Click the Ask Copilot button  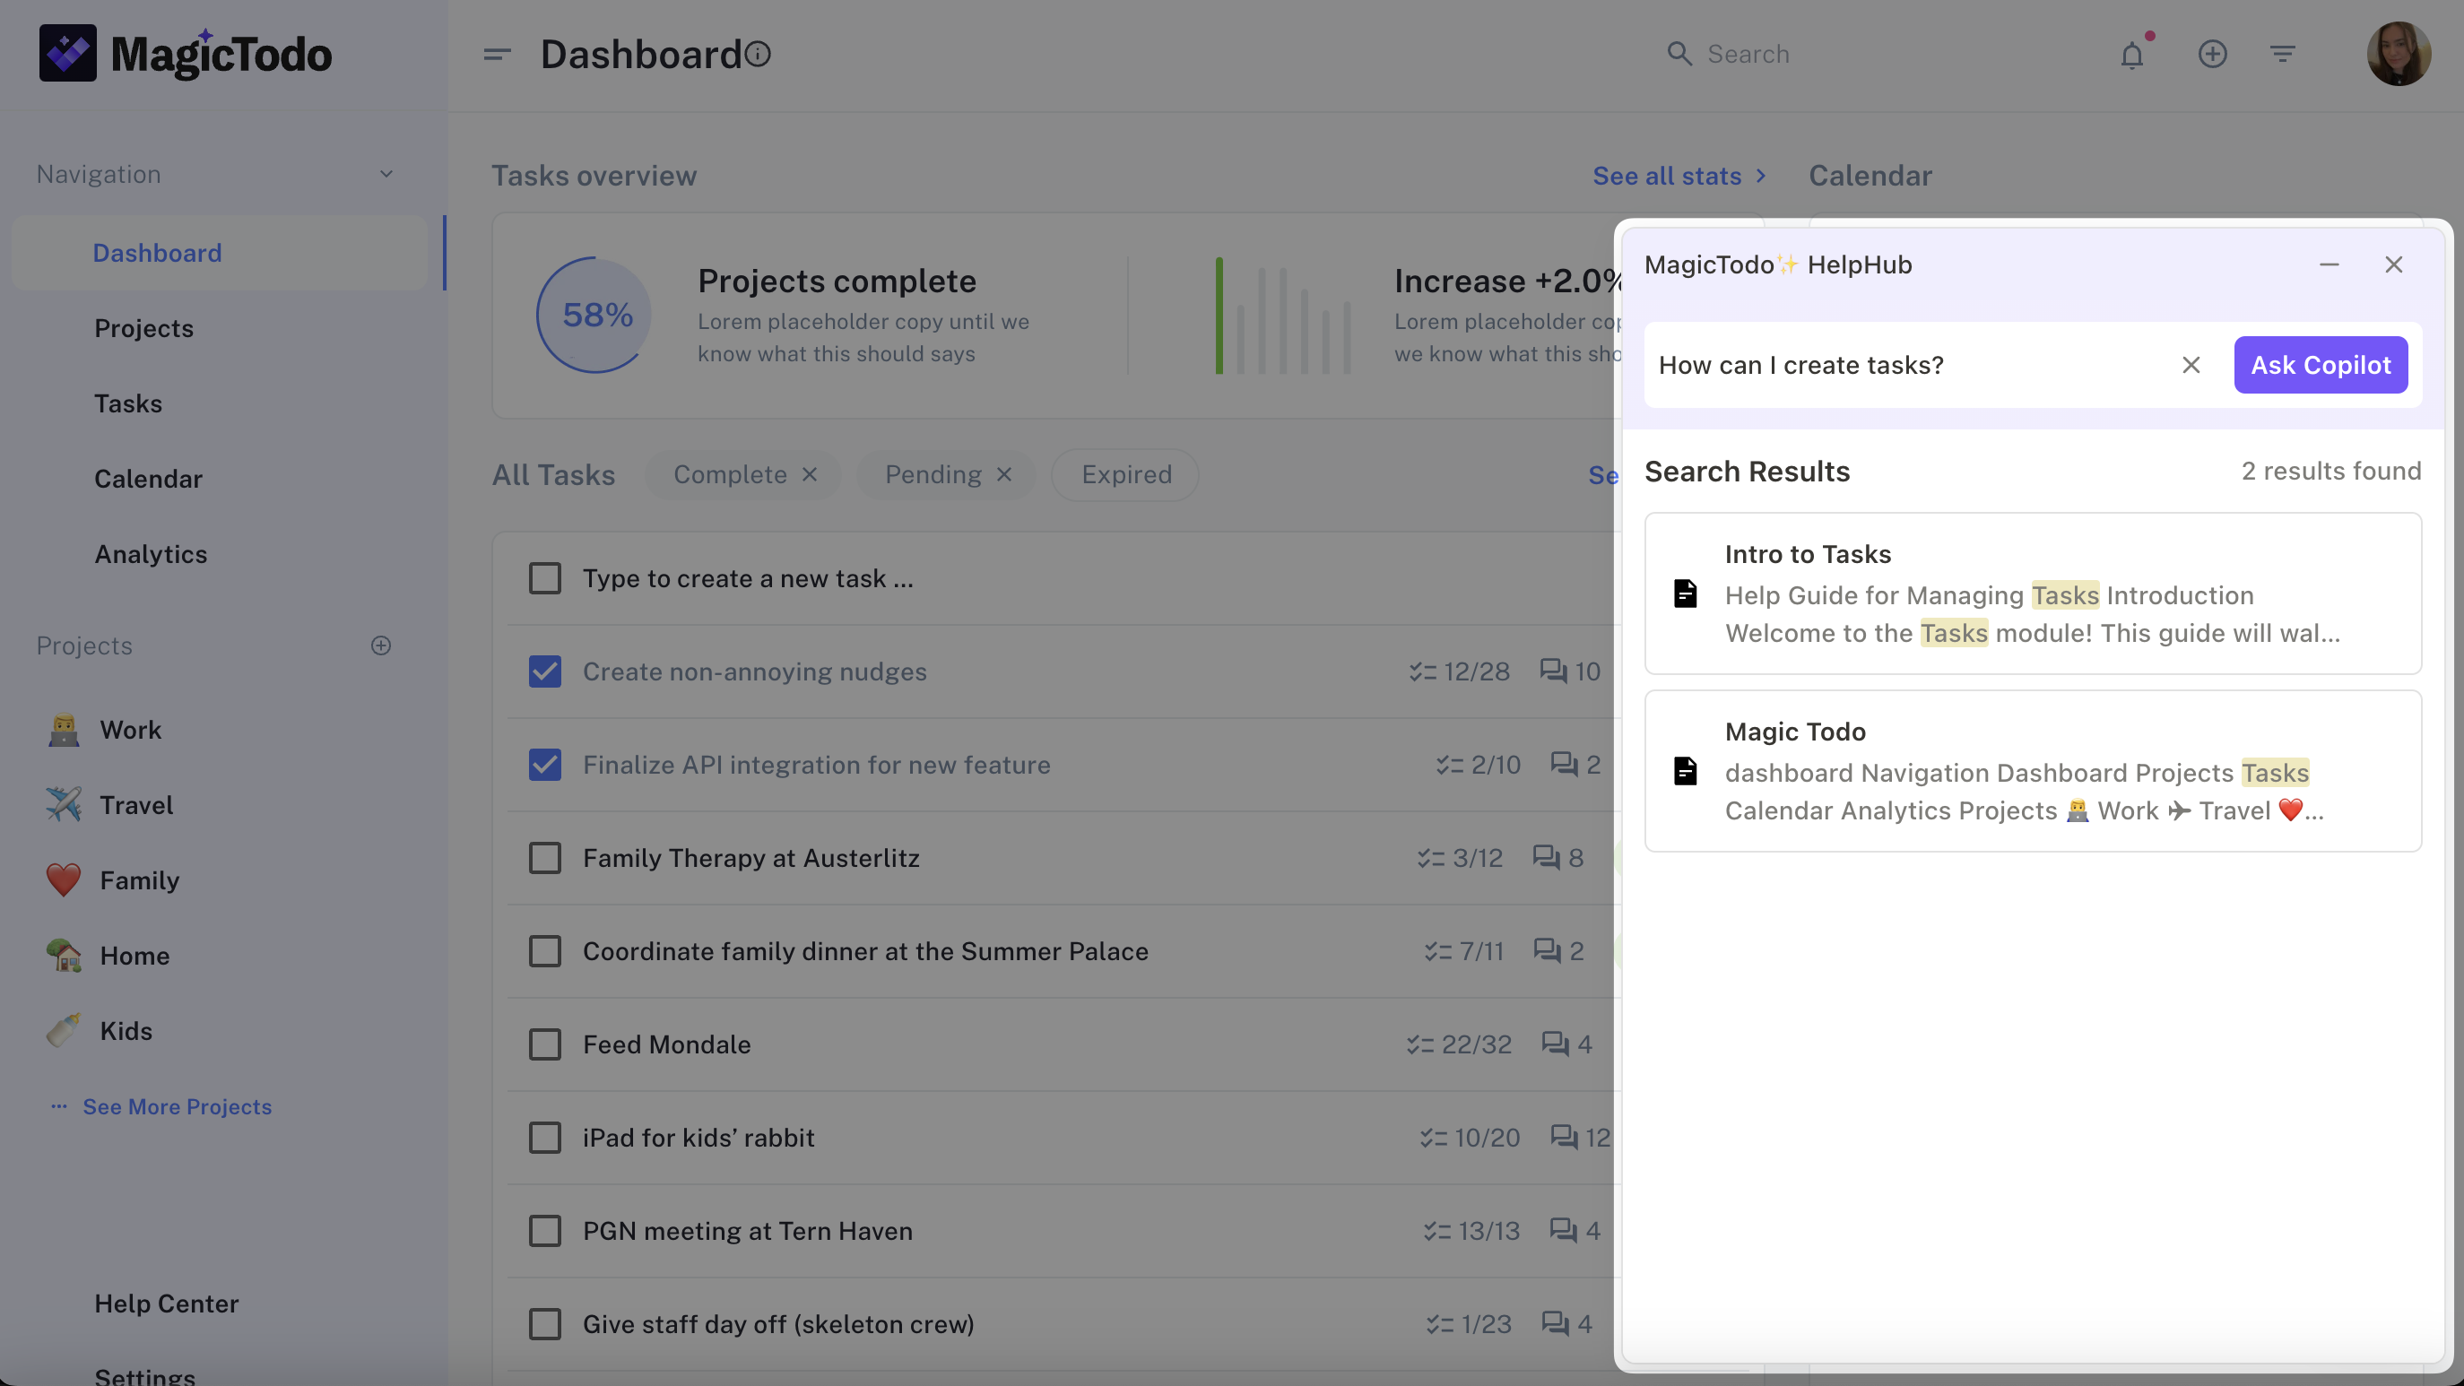(x=2320, y=365)
